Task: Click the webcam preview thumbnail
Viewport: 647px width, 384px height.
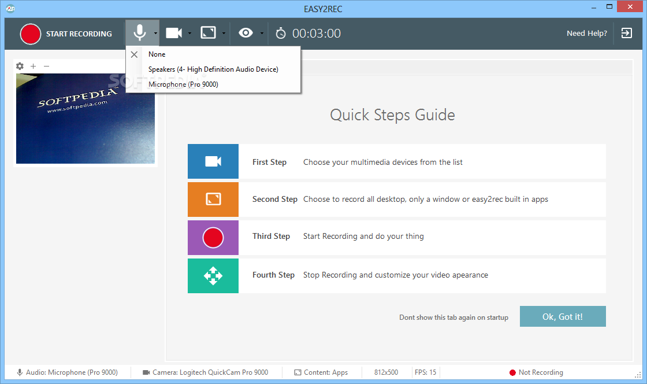Action: pos(85,119)
